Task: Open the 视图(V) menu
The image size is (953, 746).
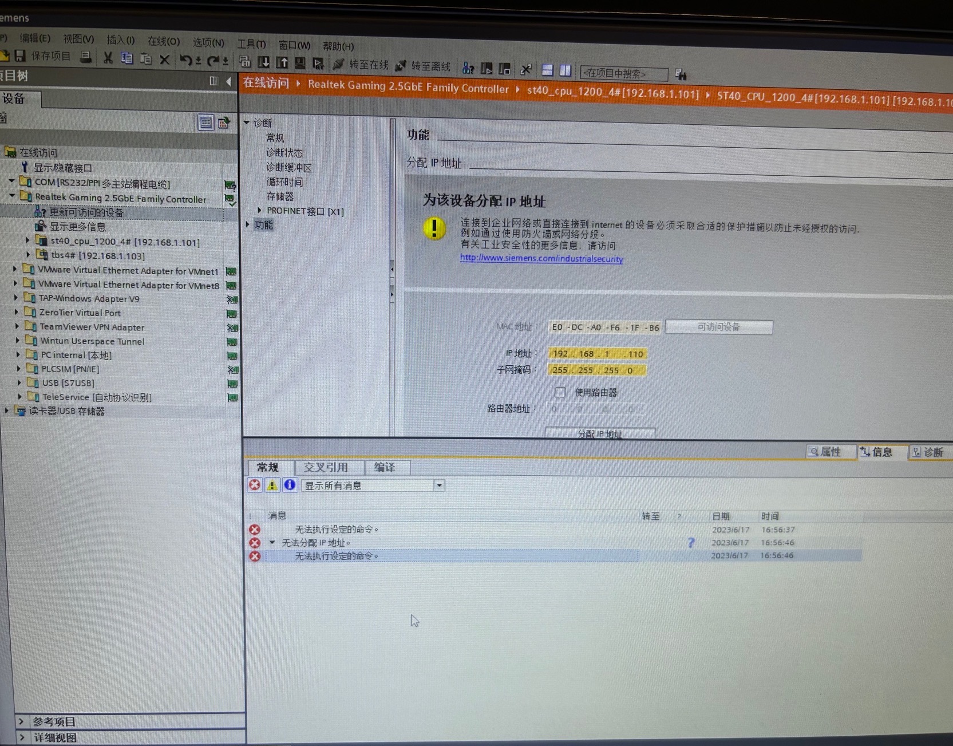Action: pyautogui.click(x=78, y=39)
